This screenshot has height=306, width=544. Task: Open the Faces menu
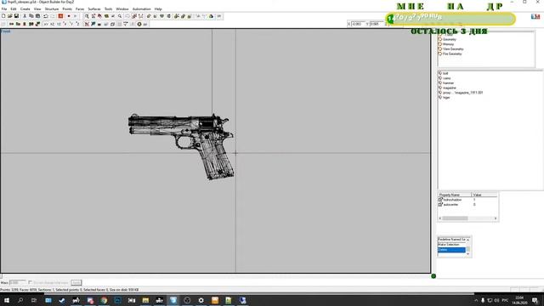pos(80,9)
